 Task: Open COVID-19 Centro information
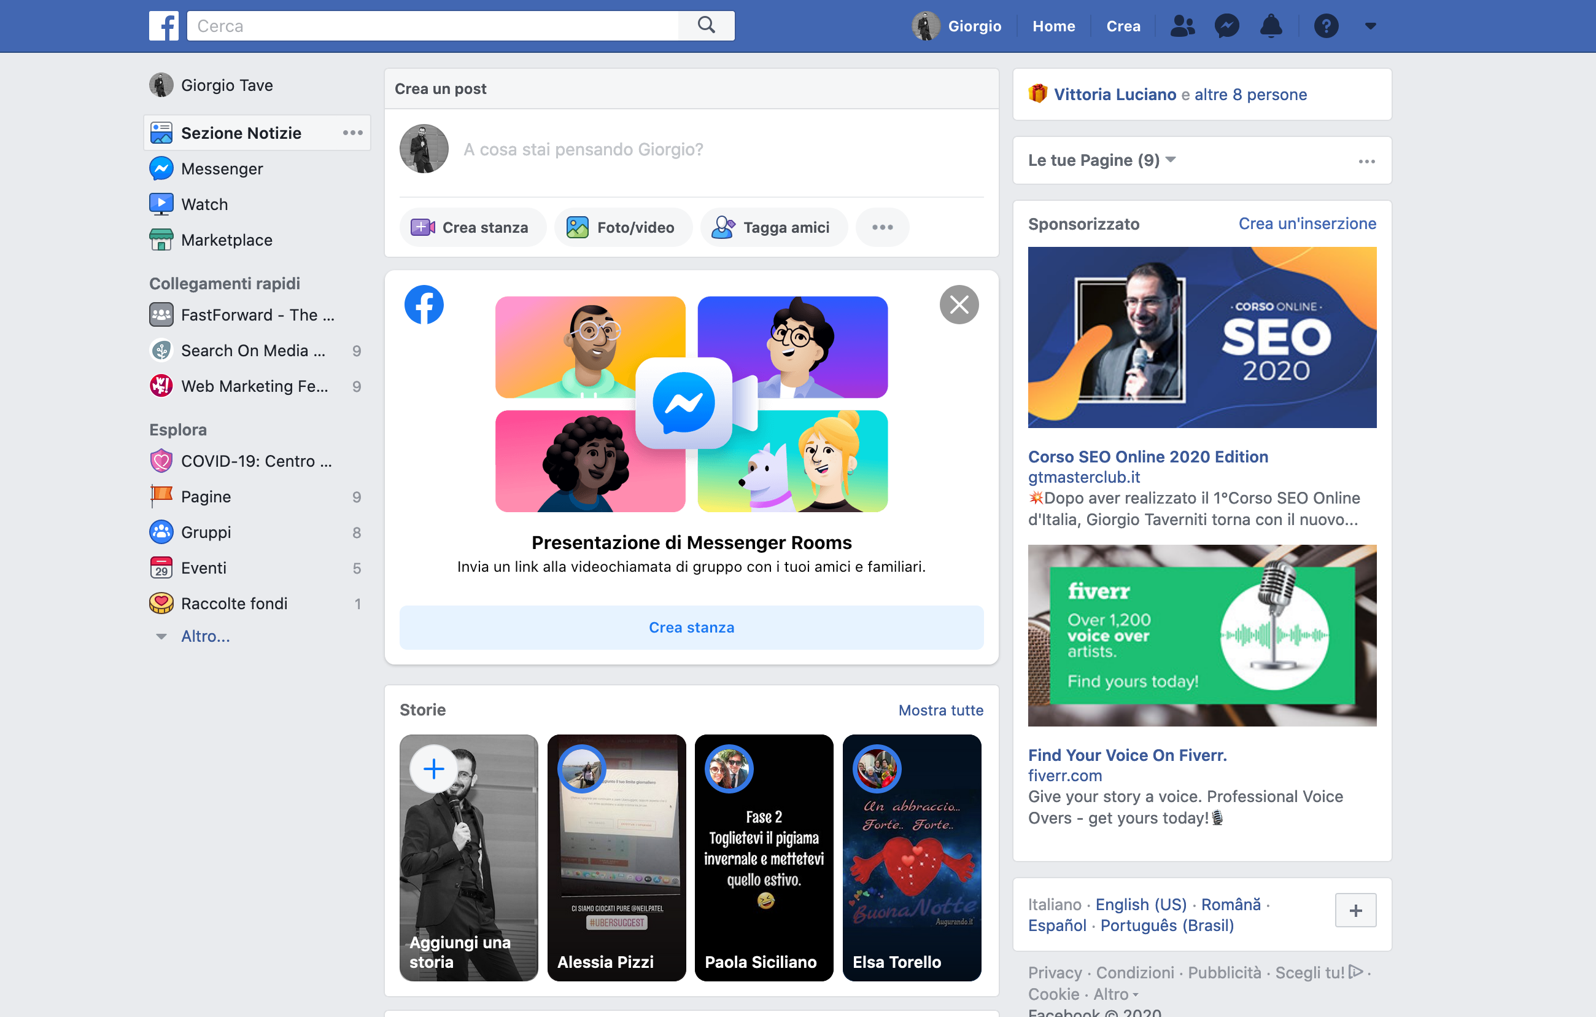(x=241, y=461)
